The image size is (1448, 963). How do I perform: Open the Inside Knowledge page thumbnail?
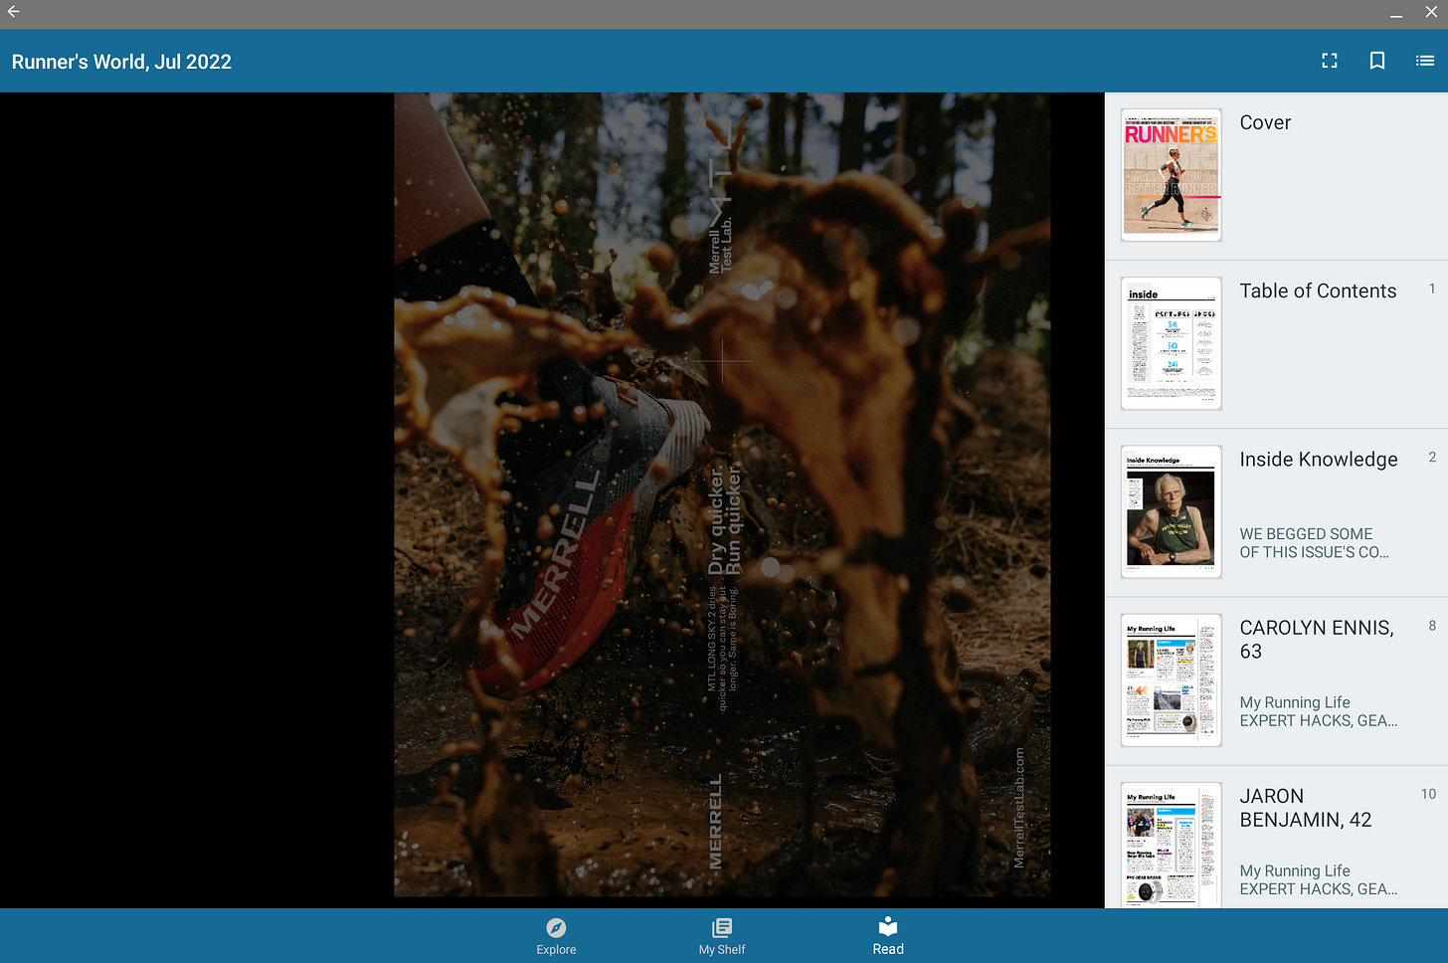[x=1171, y=511]
